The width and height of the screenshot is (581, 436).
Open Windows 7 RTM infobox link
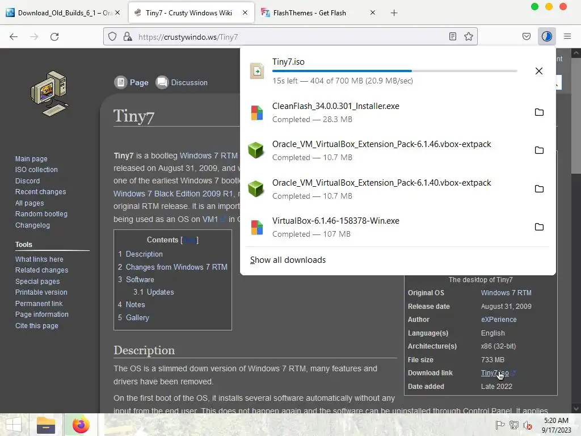(506, 293)
